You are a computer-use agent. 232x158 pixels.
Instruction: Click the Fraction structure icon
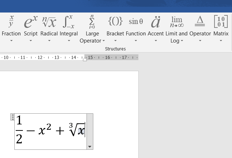click(11, 21)
